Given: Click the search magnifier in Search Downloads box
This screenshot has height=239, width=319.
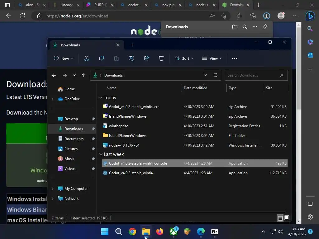Looking at the screenshot, I should pos(282,75).
